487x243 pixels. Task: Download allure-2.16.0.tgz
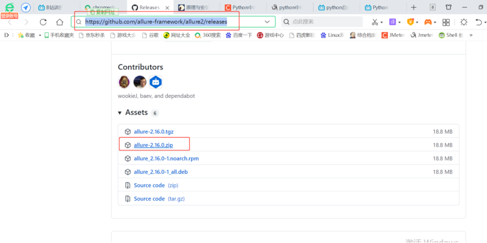pyautogui.click(x=154, y=131)
